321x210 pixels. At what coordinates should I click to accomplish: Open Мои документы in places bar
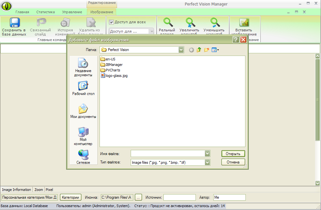pyautogui.click(x=83, y=111)
